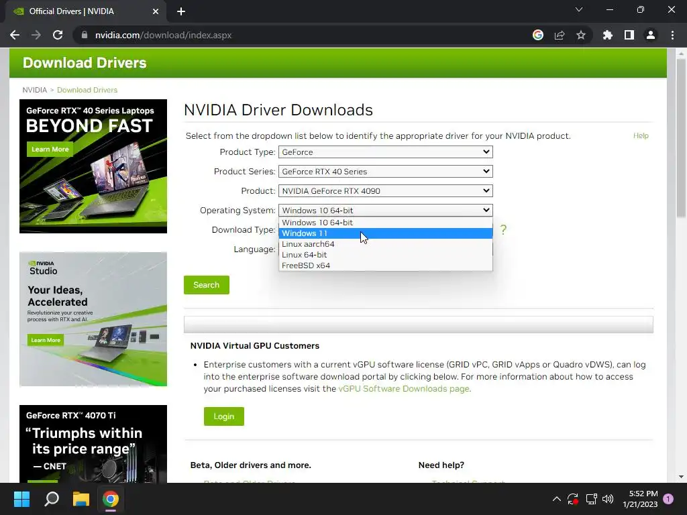Image resolution: width=687 pixels, height=515 pixels.
Task: Reload the NVIDIA drivers page
Action: (58, 35)
